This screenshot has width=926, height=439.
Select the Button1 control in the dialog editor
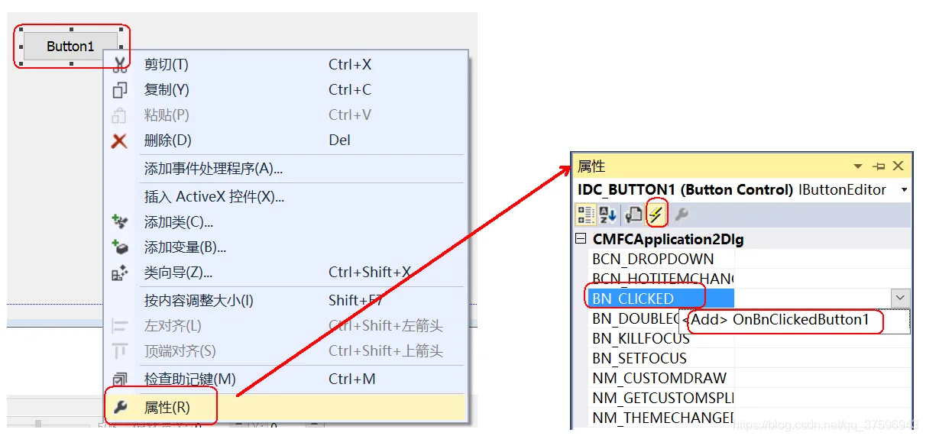tap(70, 47)
